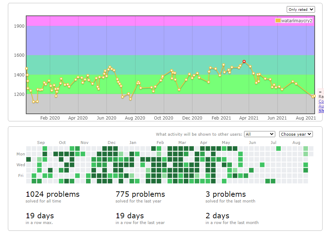The height and width of the screenshot is (233, 324).
Task: Click the "Jun 2021" axis label
Action: click(x=277, y=118)
